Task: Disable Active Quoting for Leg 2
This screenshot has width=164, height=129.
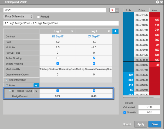Action: tap(94, 58)
